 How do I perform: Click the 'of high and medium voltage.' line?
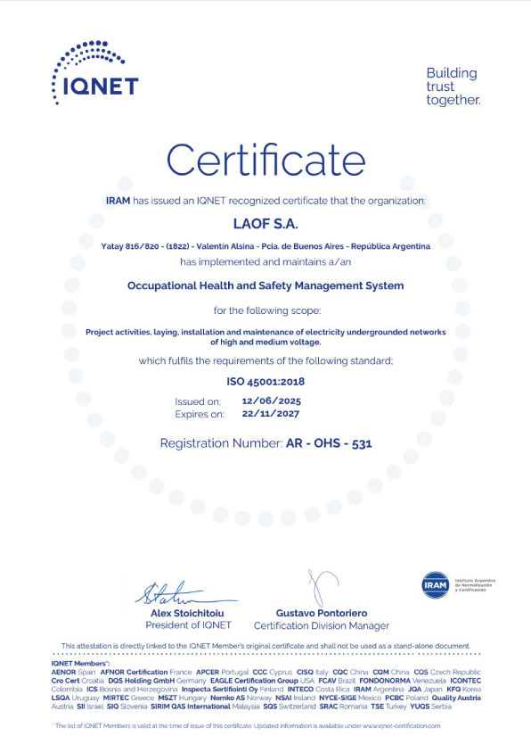click(265, 343)
